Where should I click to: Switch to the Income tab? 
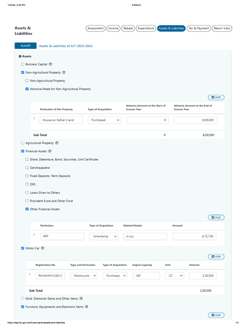coord(113,28)
